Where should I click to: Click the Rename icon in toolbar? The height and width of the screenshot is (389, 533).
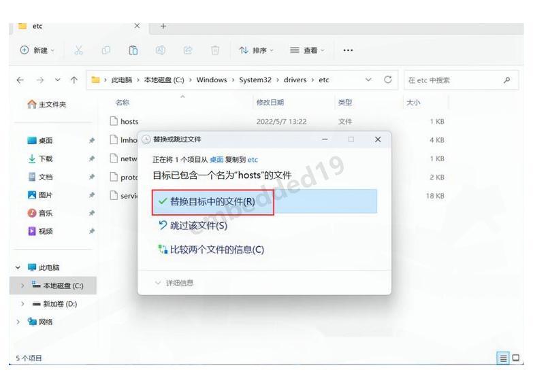point(161,50)
